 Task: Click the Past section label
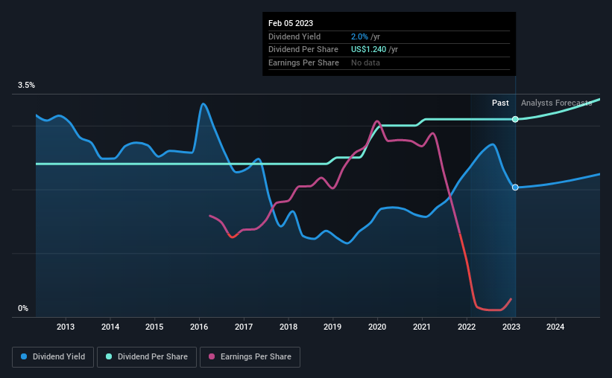[x=500, y=103]
